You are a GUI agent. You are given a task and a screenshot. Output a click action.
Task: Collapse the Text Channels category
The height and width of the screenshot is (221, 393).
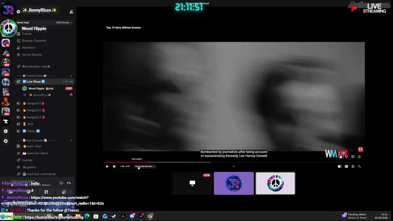[36, 141]
